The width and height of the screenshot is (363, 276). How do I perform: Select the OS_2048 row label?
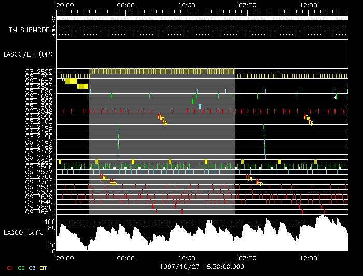pyautogui.click(x=39, y=112)
